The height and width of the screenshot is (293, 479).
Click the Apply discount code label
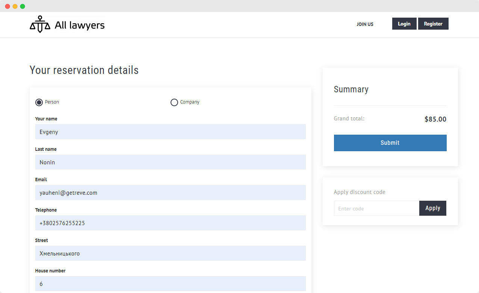(x=360, y=192)
